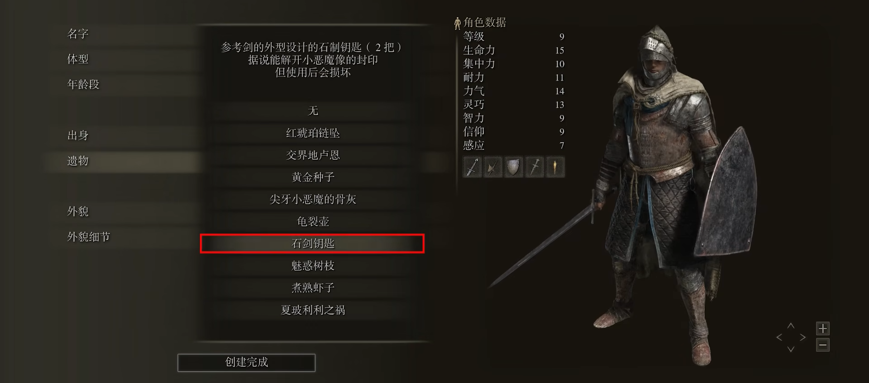Select the halberd equipment icon

point(493,167)
